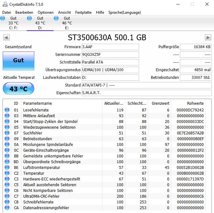Click status icon of Luftstromtemperatur row

coord(7,167)
